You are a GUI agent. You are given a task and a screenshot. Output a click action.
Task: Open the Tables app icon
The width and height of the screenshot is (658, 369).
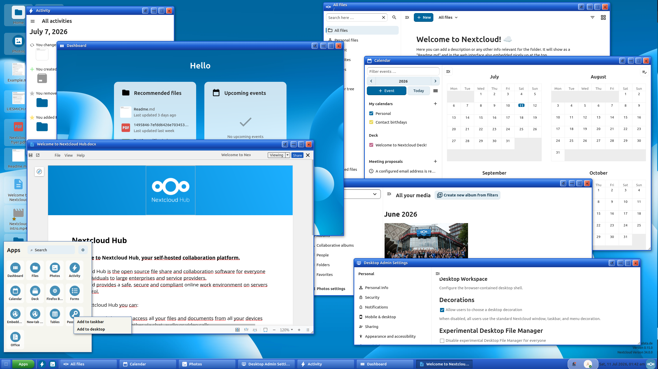[x=55, y=316]
